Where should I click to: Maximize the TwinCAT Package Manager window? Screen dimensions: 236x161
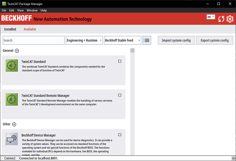click(219, 4)
